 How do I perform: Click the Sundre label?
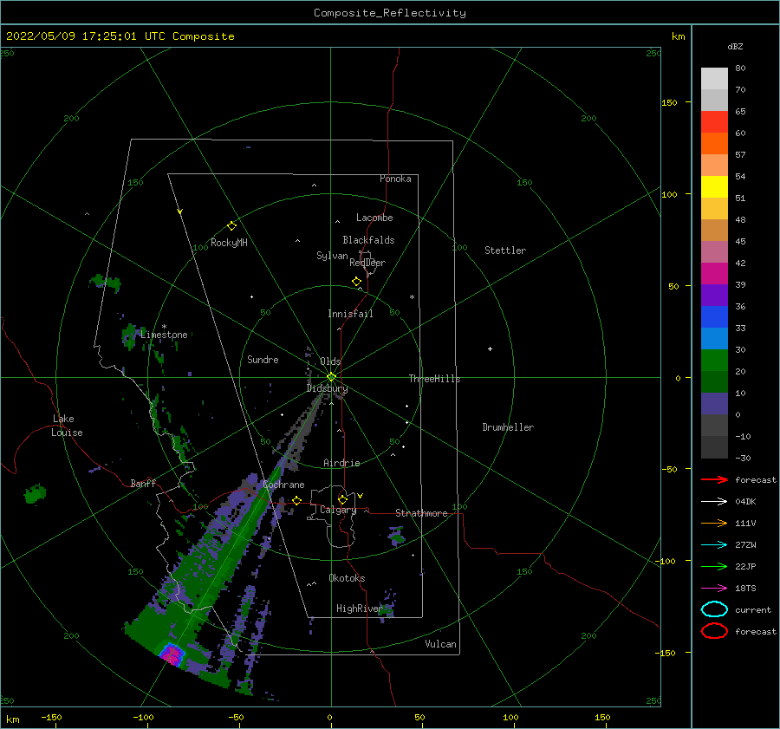click(263, 359)
